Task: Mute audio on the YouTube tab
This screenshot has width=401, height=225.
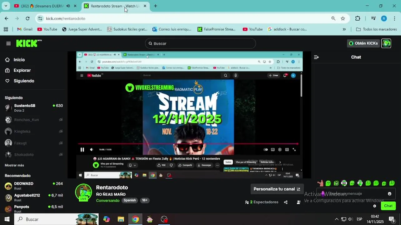Action: pyautogui.click(x=68, y=6)
